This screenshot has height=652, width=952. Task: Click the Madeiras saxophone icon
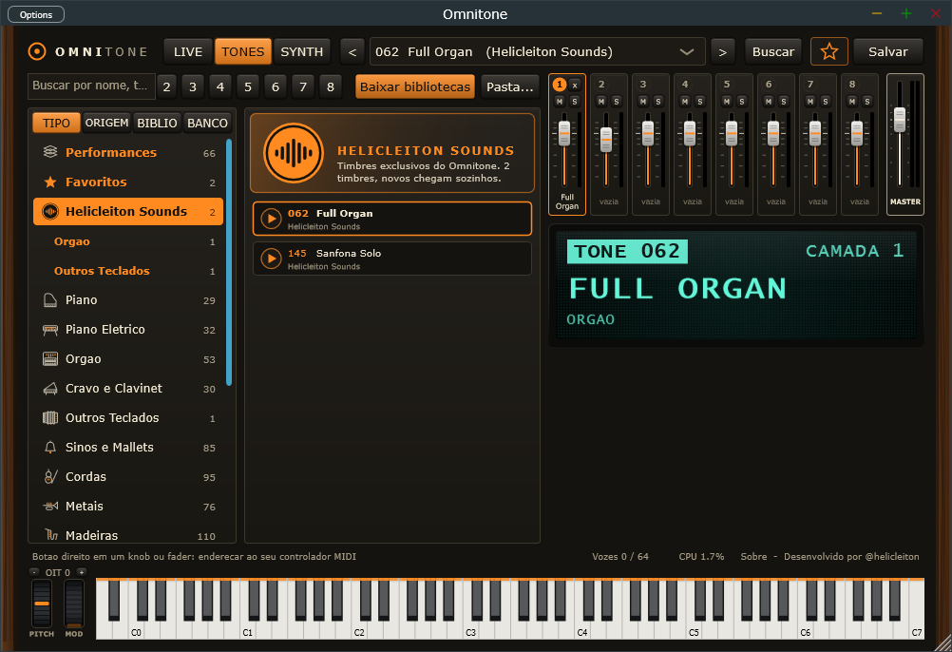(51, 535)
